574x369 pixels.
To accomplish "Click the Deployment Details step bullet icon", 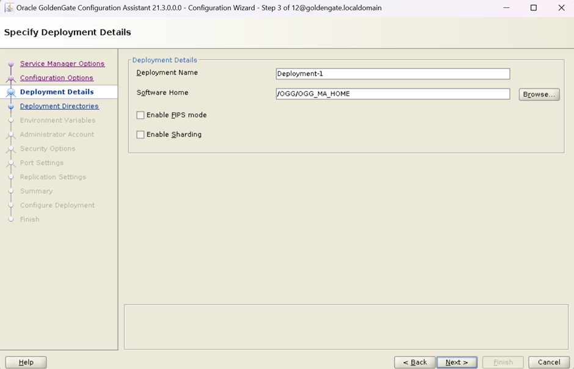I will point(10,92).
